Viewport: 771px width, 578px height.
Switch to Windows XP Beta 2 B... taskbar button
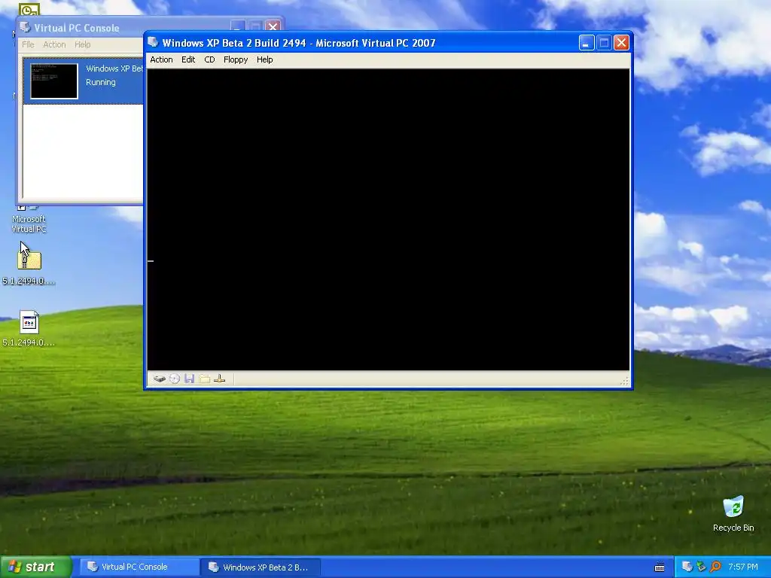click(261, 567)
